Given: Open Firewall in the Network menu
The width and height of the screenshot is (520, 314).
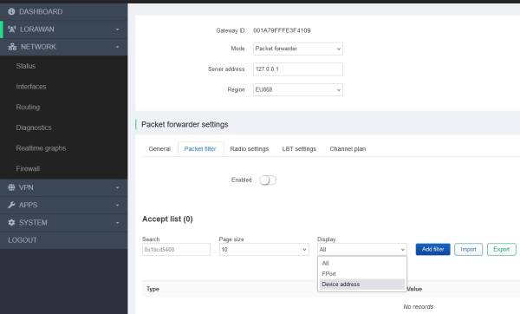Looking at the screenshot, I should 28,168.
